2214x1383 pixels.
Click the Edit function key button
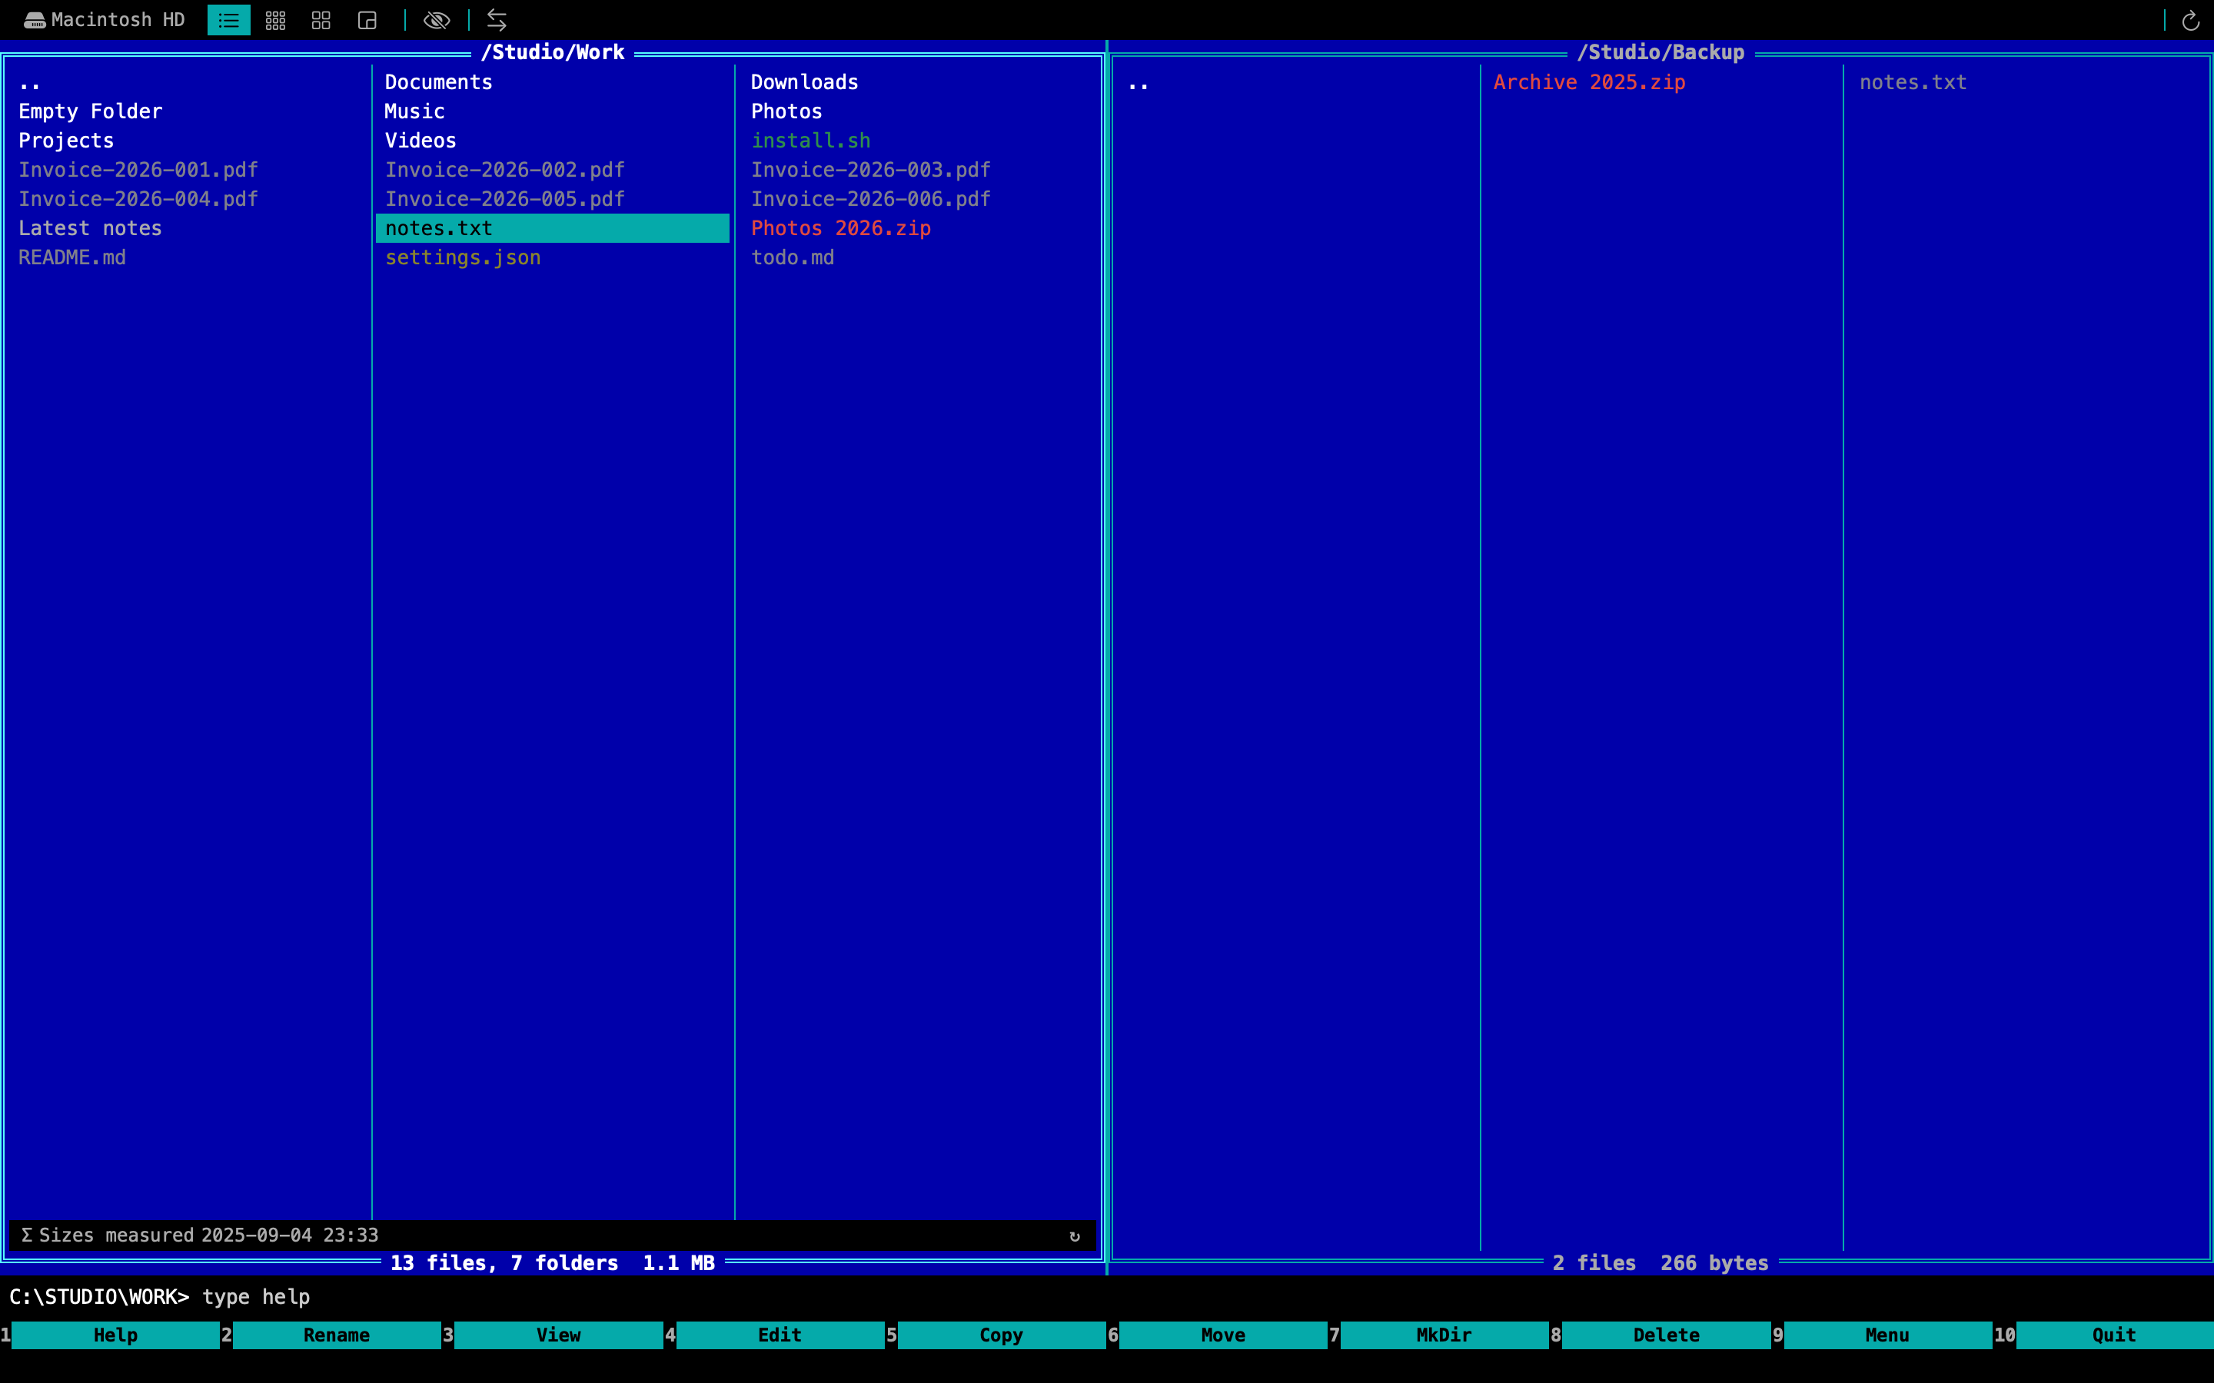click(x=780, y=1335)
